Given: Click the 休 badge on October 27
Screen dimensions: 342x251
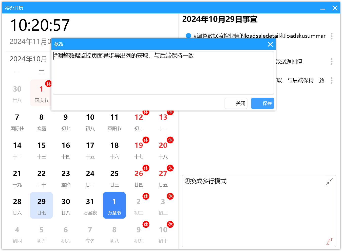Looking at the screenshot, I should coord(170,168).
